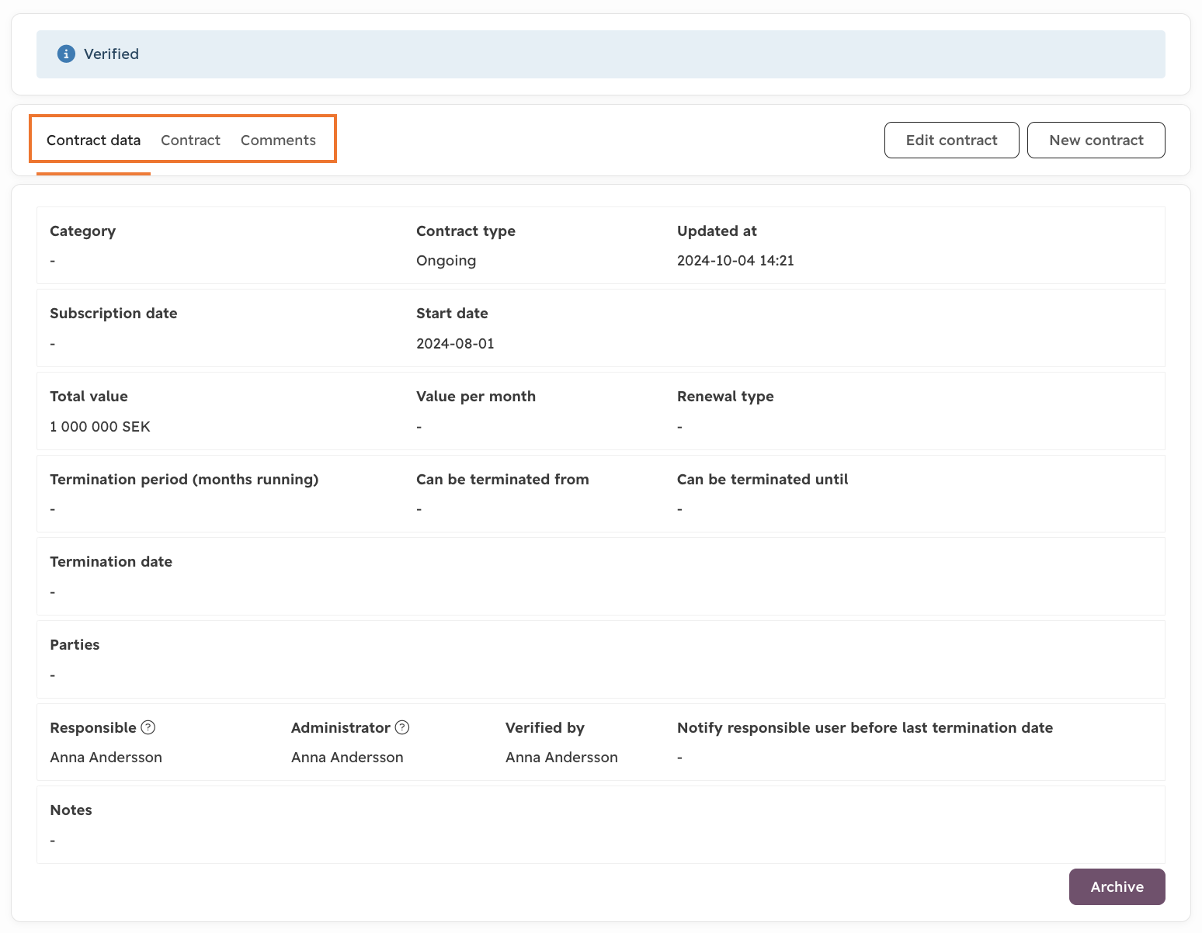Click the Total value label
The image size is (1202, 933).
[89, 397]
